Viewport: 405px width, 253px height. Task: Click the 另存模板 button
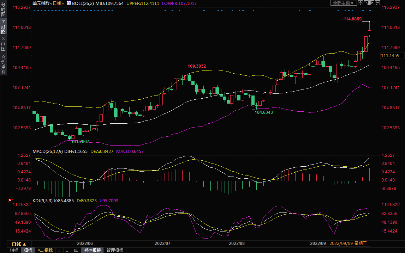(92, 250)
